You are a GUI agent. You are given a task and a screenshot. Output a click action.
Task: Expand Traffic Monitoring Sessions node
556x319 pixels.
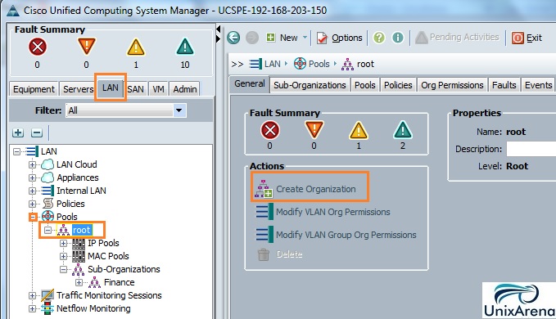[x=32, y=295]
